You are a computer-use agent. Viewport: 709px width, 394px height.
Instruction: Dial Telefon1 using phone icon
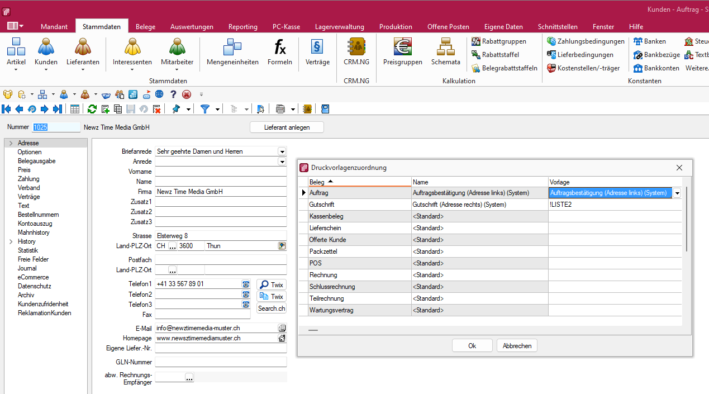pyautogui.click(x=246, y=284)
